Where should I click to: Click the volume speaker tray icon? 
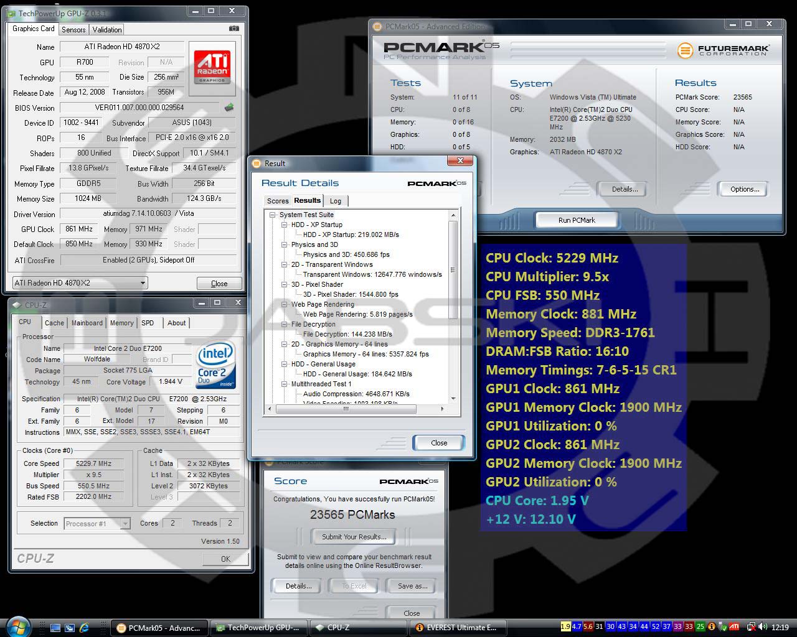click(x=763, y=627)
